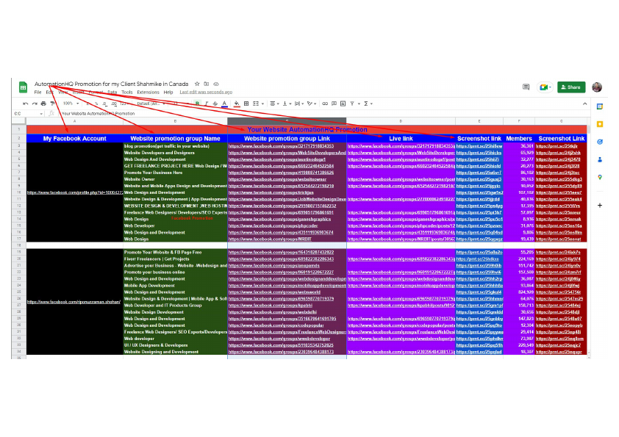This screenshot has height=437, width=619.
Task: Toggle Strikethrough formatting
Action: point(215,104)
